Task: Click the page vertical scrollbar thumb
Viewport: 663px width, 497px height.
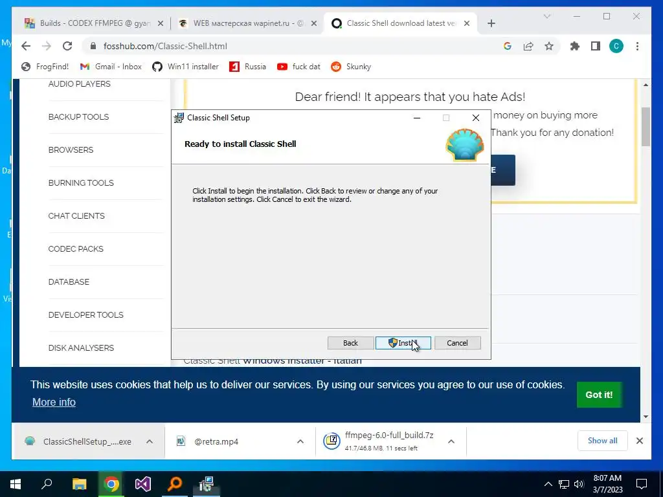Action: point(646,126)
